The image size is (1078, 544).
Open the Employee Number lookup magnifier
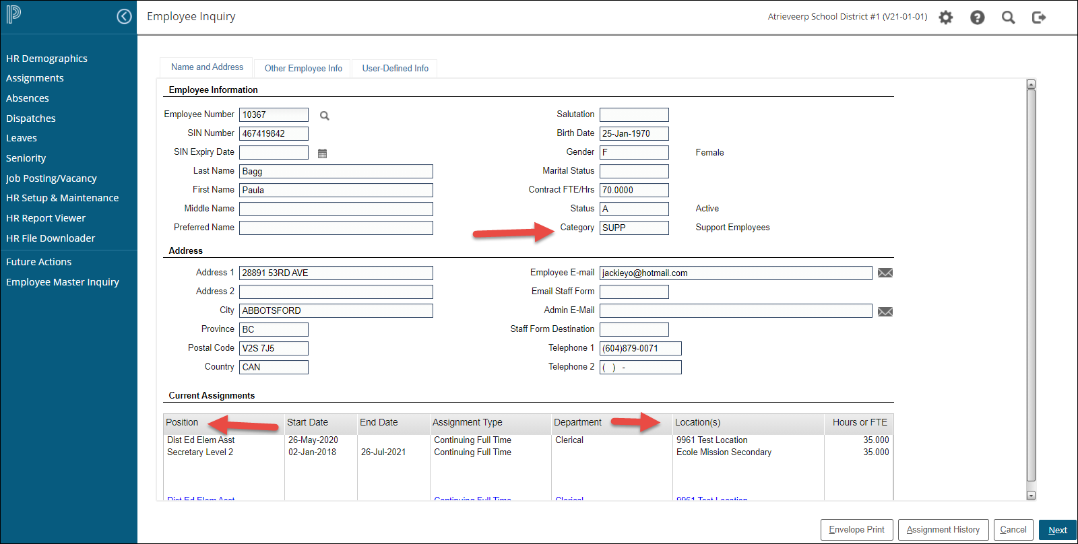325,116
